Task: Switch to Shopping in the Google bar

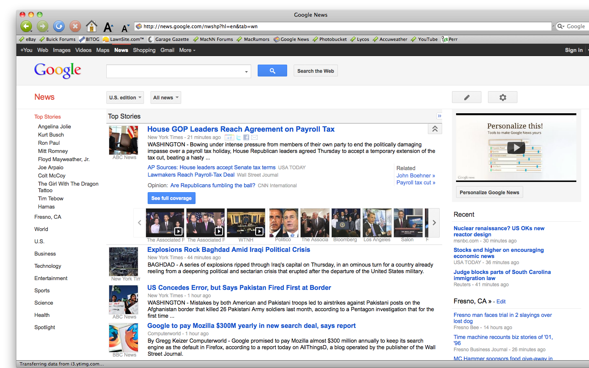Action: click(x=144, y=50)
